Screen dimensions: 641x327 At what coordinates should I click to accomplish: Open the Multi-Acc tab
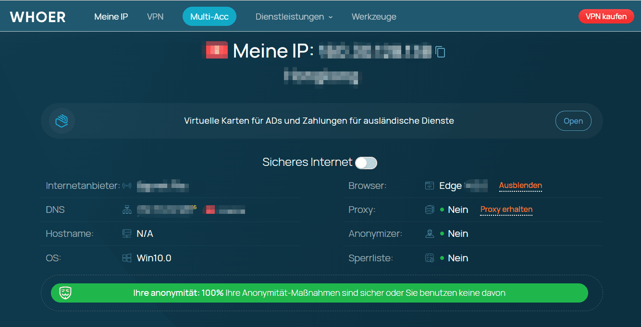click(x=210, y=17)
